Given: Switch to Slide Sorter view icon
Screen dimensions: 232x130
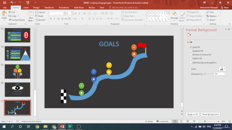Looking at the screenshot, I should click(x=181, y=121).
